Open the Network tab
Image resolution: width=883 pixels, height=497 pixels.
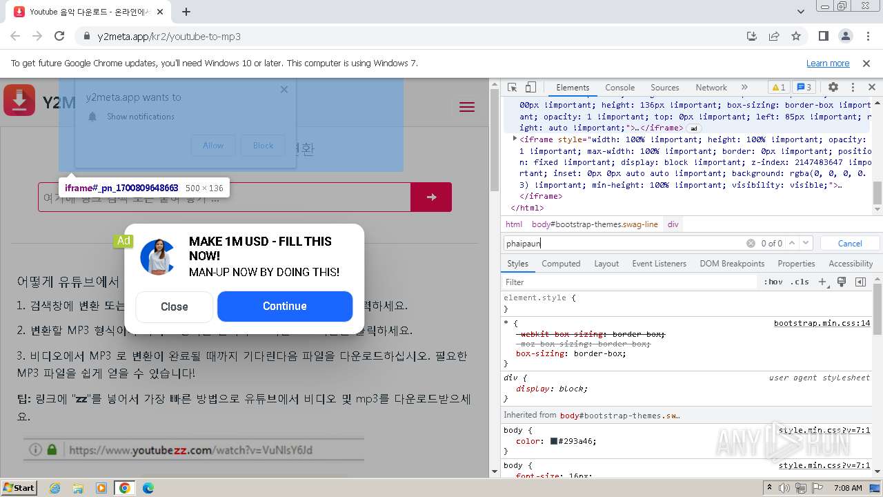point(711,88)
